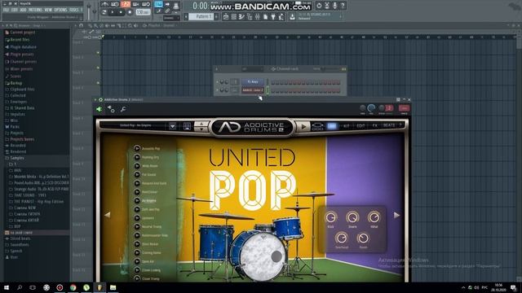Click the highlighted gallery tab
The height and width of the screenshot is (293, 522).
coord(332,126)
